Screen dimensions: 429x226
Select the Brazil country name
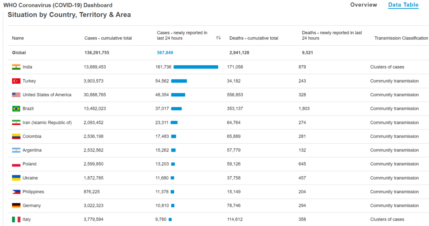click(x=28, y=109)
